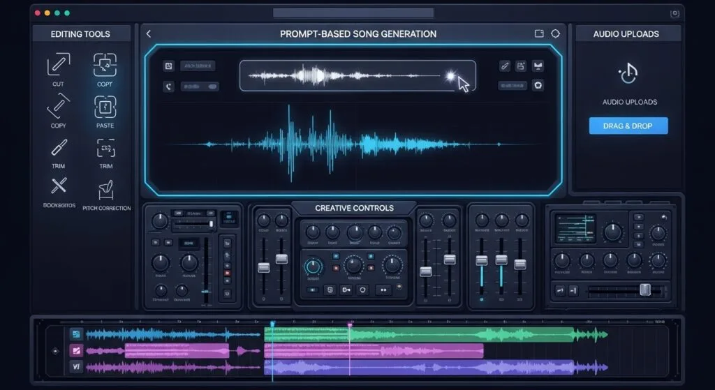Click the white waveform preview bar
Viewport: 715px width, 390px height.
(x=358, y=75)
